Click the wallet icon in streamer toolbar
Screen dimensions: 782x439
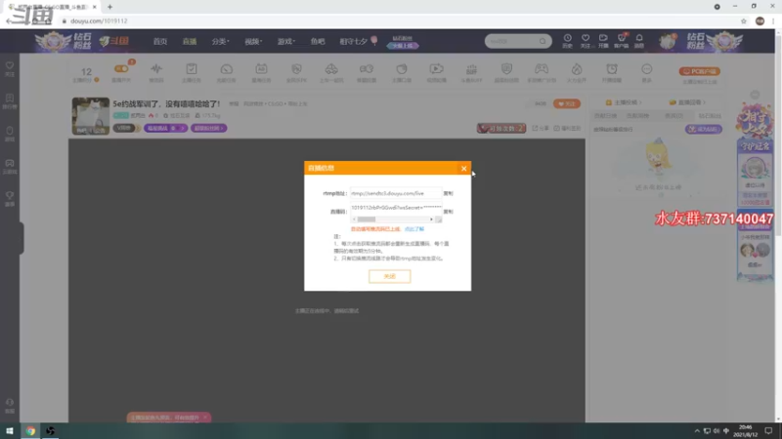[402, 68]
